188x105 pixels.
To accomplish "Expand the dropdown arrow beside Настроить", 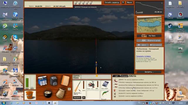I will [x=84, y=98].
